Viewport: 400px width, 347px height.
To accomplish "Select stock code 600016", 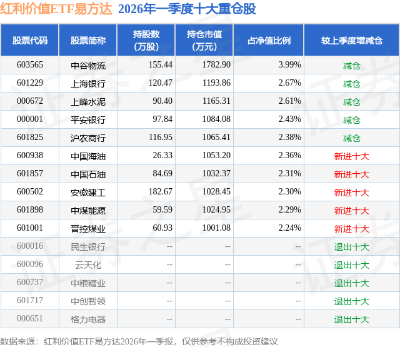I will (30, 246).
